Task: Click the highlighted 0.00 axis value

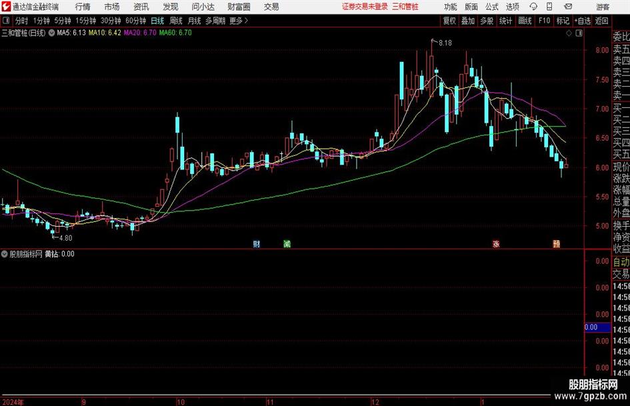Action: 597,327
